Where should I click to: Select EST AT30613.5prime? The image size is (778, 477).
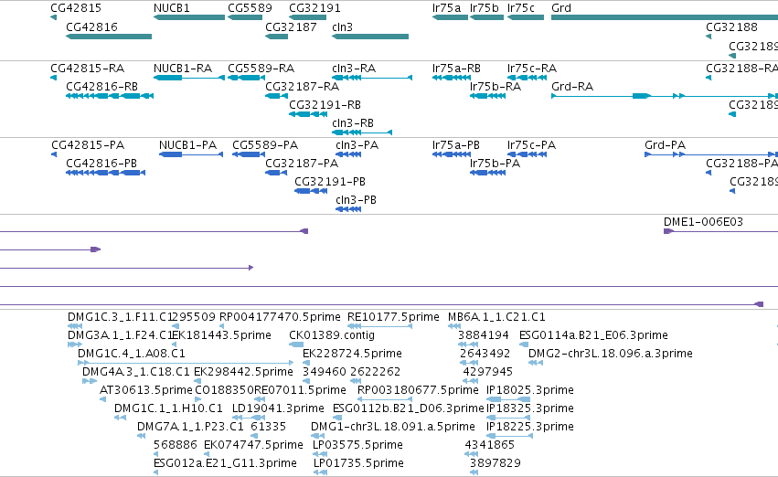click(146, 390)
